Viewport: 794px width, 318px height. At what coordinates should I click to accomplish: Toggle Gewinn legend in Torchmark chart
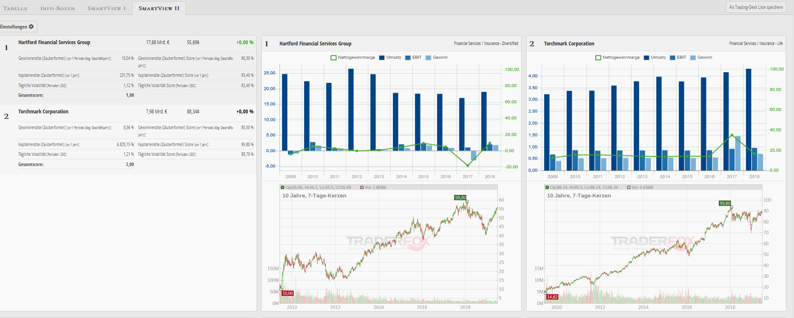701,57
